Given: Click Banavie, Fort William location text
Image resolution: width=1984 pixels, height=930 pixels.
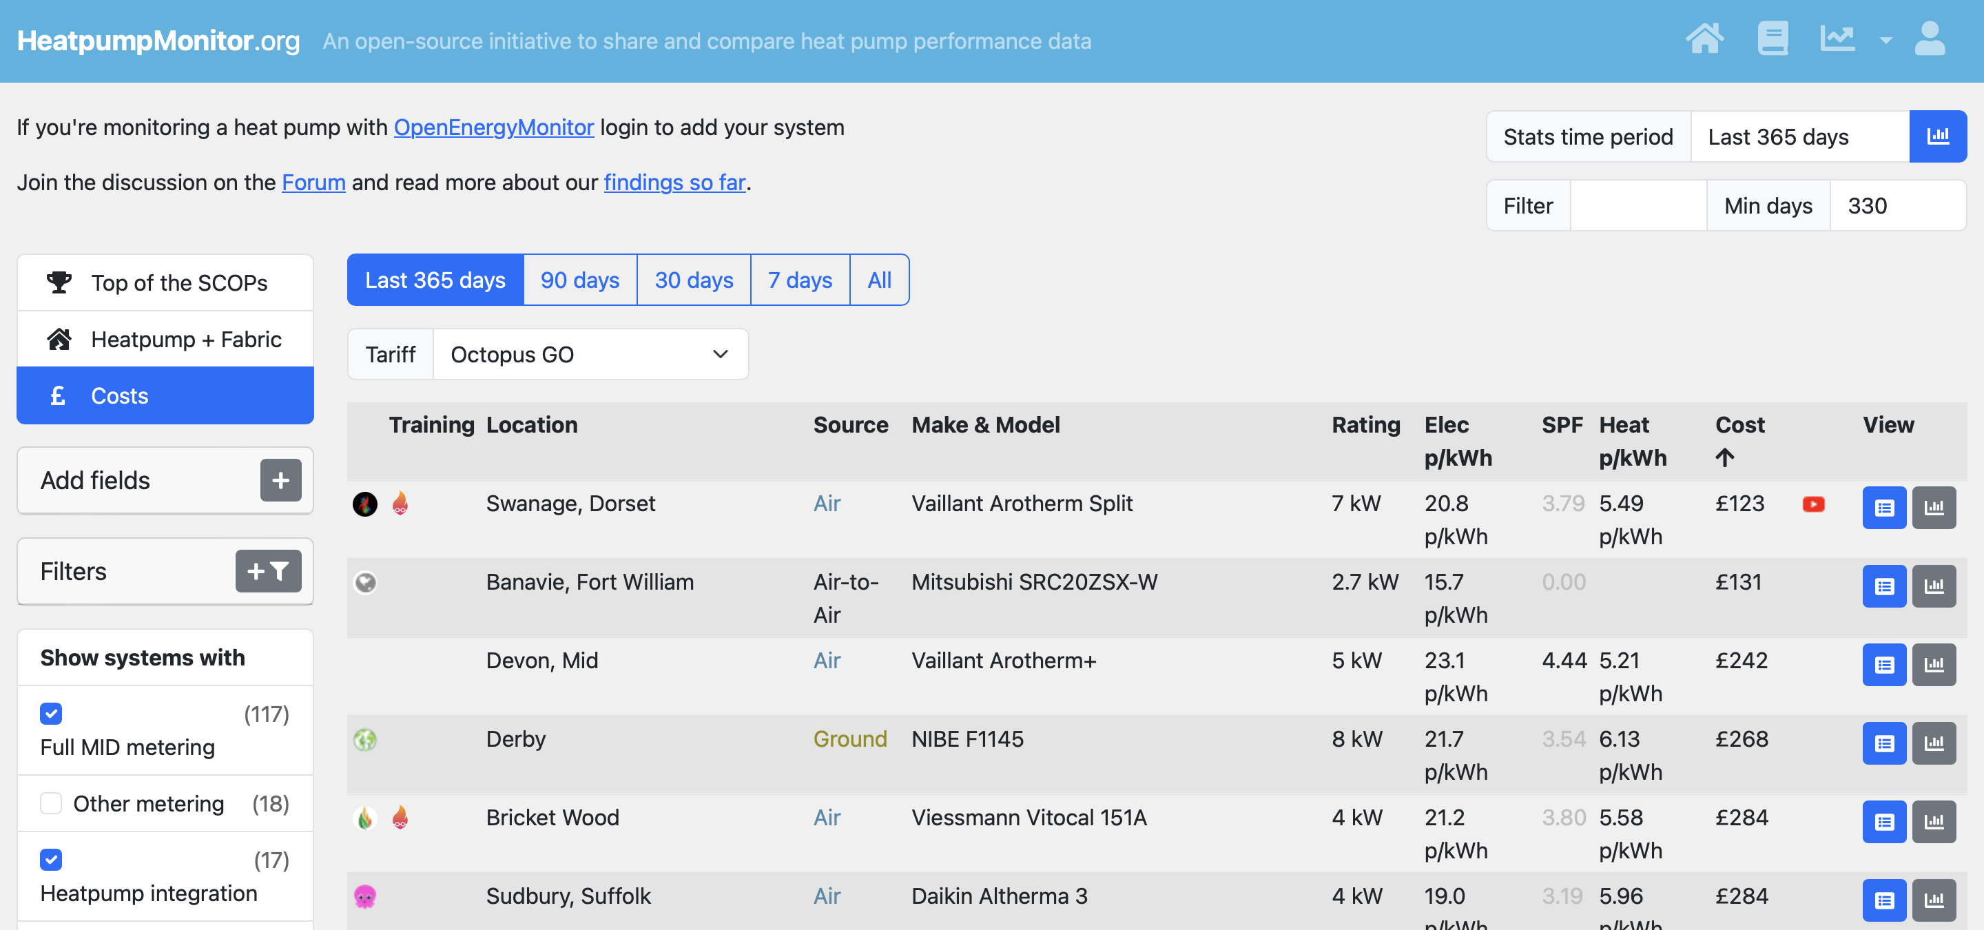Looking at the screenshot, I should click(x=590, y=582).
